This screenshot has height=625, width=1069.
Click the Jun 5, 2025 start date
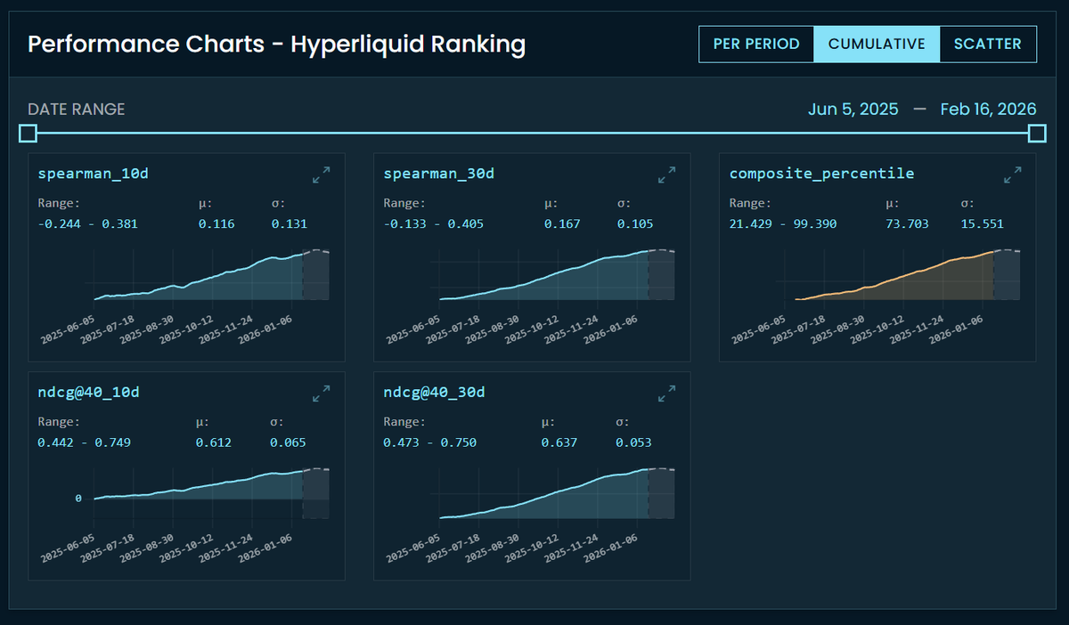pyautogui.click(x=853, y=110)
